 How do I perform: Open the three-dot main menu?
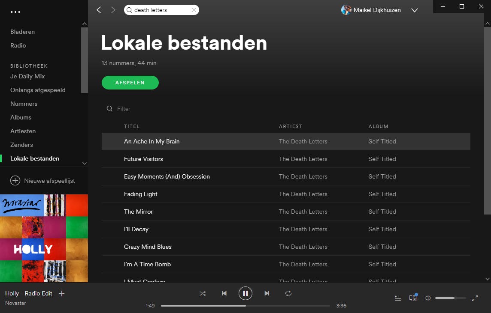(15, 12)
